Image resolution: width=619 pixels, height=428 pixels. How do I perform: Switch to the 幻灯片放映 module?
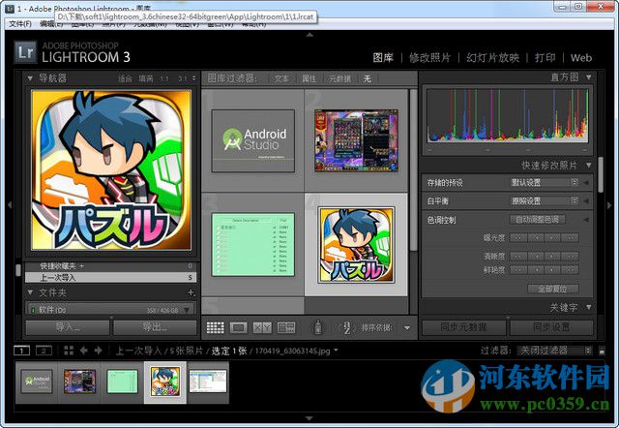[x=492, y=58]
